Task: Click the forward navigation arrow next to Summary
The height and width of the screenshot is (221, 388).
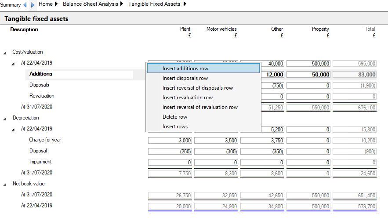Action: pos(33,5)
